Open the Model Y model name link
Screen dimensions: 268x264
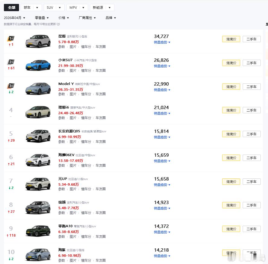coord(66,84)
